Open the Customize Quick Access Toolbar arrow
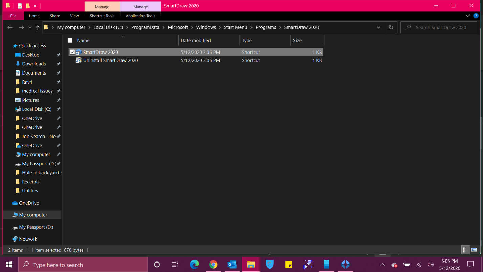Image resolution: width=483 pixels, height=272 pixels. click(x=35, y=6)
